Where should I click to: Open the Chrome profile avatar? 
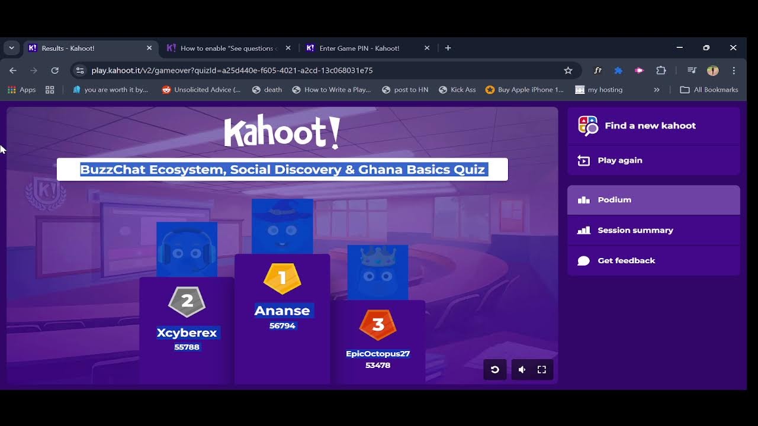coord(713,70)
